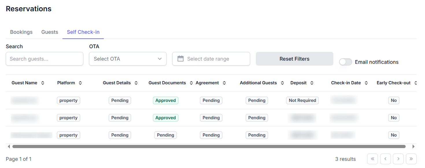Open the Select OTA dropdown
Viewport: 425px width, 168px height.
click(127, 59)
